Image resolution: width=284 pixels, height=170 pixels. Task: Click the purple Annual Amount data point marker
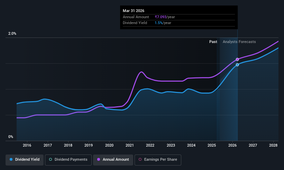tap(237, 59)
